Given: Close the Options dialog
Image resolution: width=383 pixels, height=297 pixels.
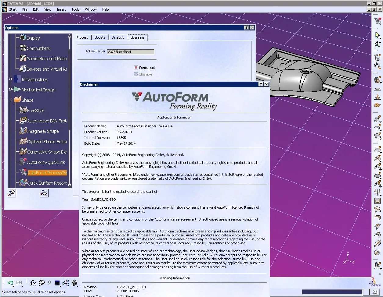Looking at the screenshot, I should coord(252,28).
